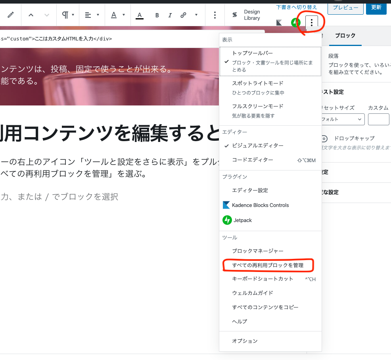Screen dimensions: 391x360
Task: Click the 下書きへ切り替え link
Action: [297, 7]
